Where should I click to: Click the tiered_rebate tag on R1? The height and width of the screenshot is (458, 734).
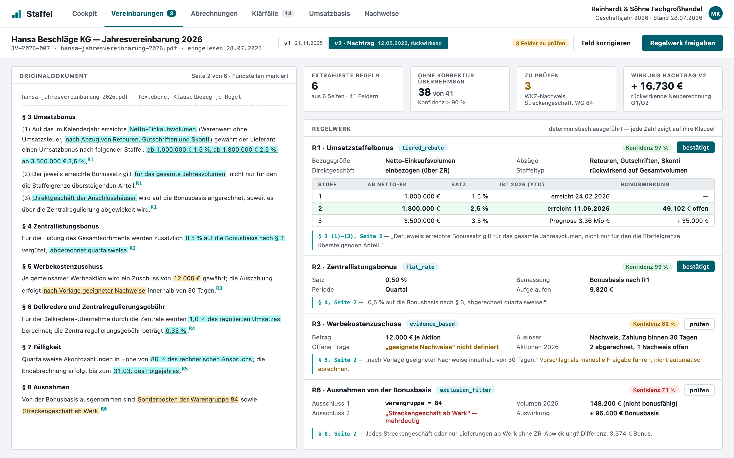pos(423,148)
